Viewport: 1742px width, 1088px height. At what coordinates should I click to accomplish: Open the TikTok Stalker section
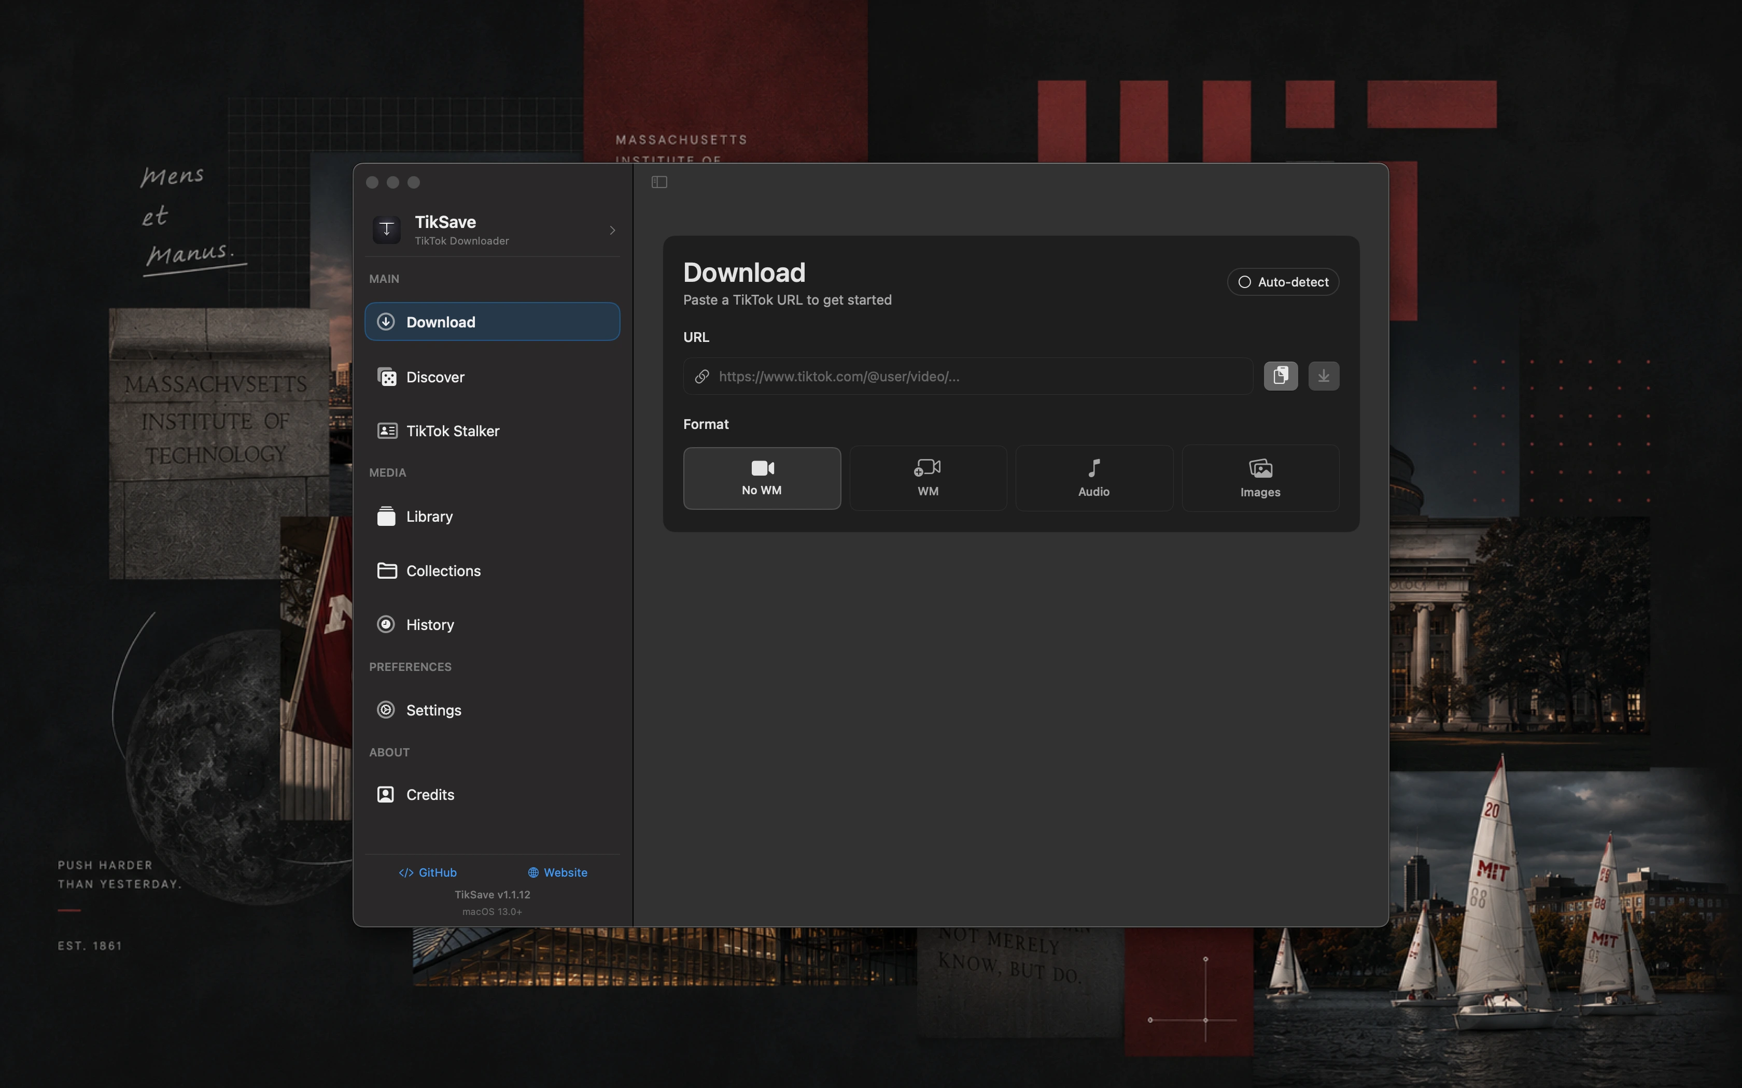[493, 431]
